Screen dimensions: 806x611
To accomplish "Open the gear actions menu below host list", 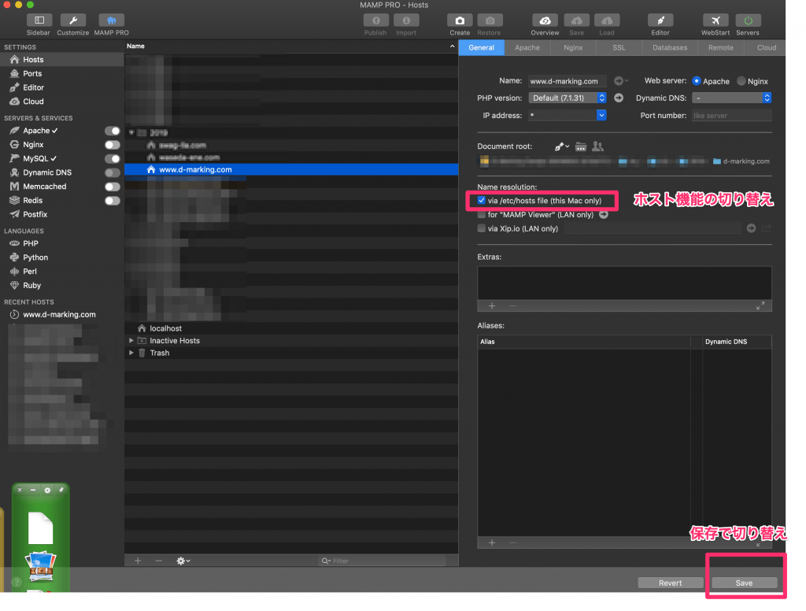I will (183, 561).
